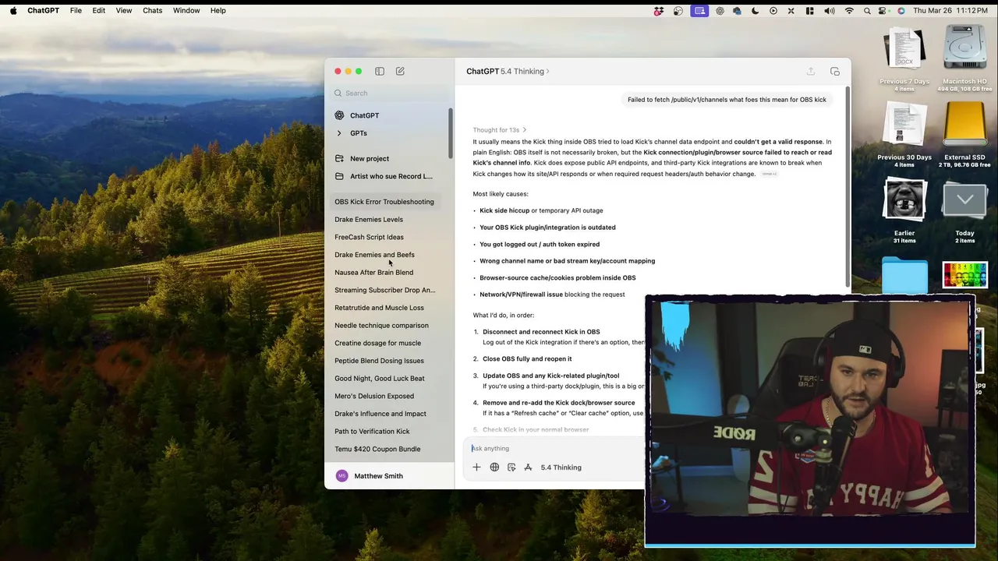Open the companion window icon in ChatGPT header
This screenshot has height=561, width=998.
tap(835, 71)
